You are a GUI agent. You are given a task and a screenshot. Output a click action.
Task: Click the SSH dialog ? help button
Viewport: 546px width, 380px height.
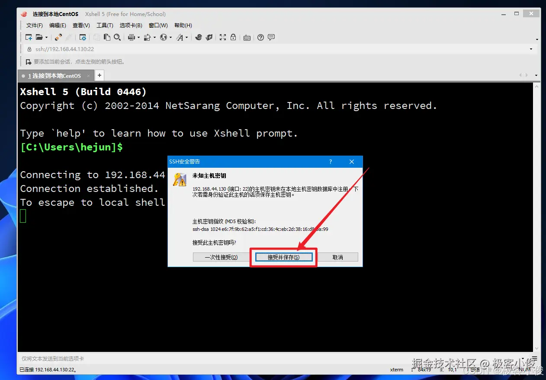click(x=331, y=162)
